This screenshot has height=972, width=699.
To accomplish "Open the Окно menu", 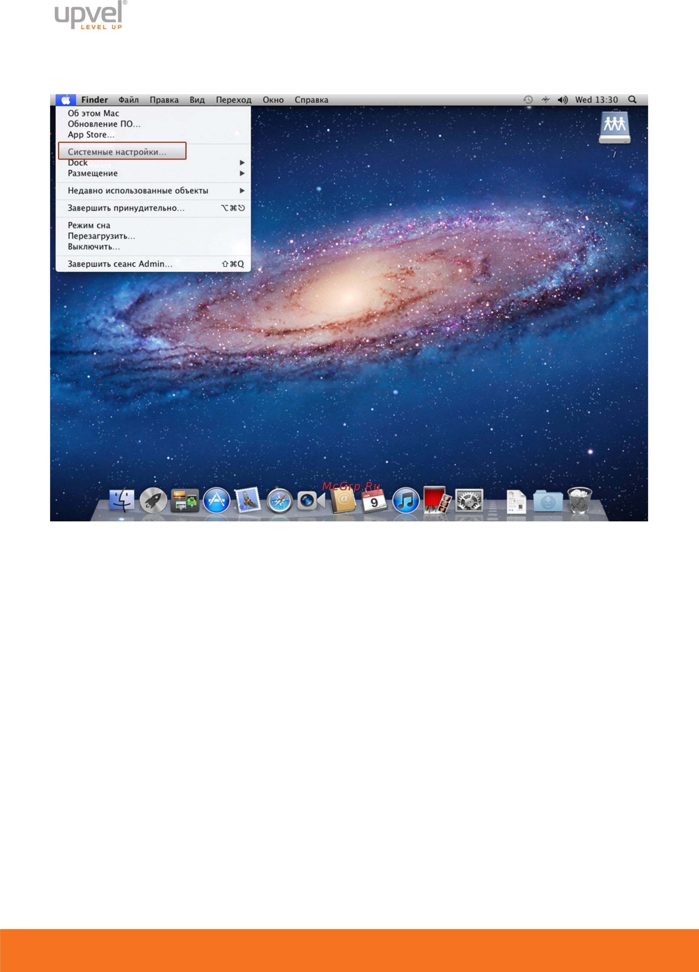I will tap(273, 100).
